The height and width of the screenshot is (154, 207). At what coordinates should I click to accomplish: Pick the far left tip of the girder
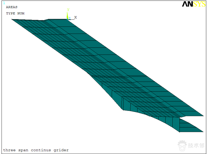13,20
